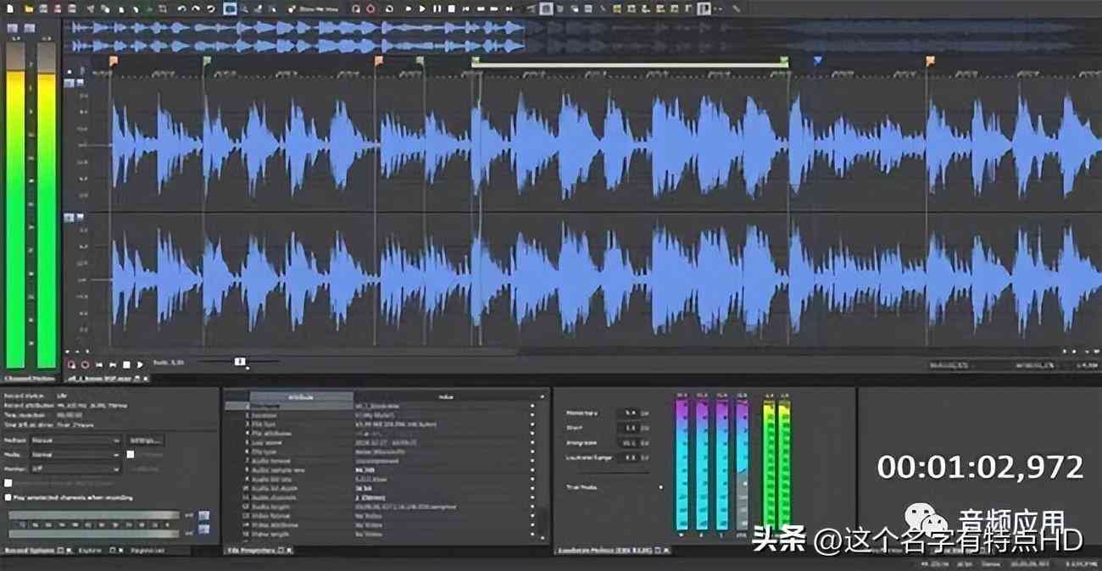Click the Value column header in File Properties
This screenshot has height=571, width=1102.
446,397
